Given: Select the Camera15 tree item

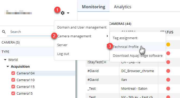Looking at the screenshot, I should 25,94.
